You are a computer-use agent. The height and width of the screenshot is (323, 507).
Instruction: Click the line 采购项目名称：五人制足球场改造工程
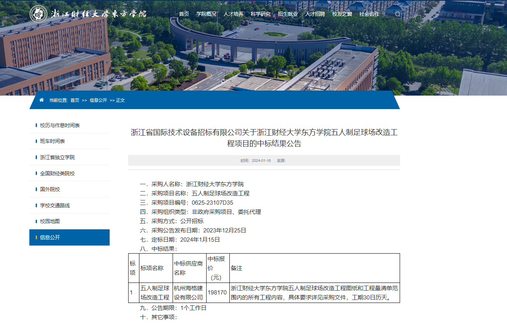195,193
